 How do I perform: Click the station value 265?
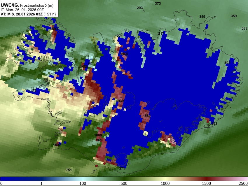(x=227, y=62)
